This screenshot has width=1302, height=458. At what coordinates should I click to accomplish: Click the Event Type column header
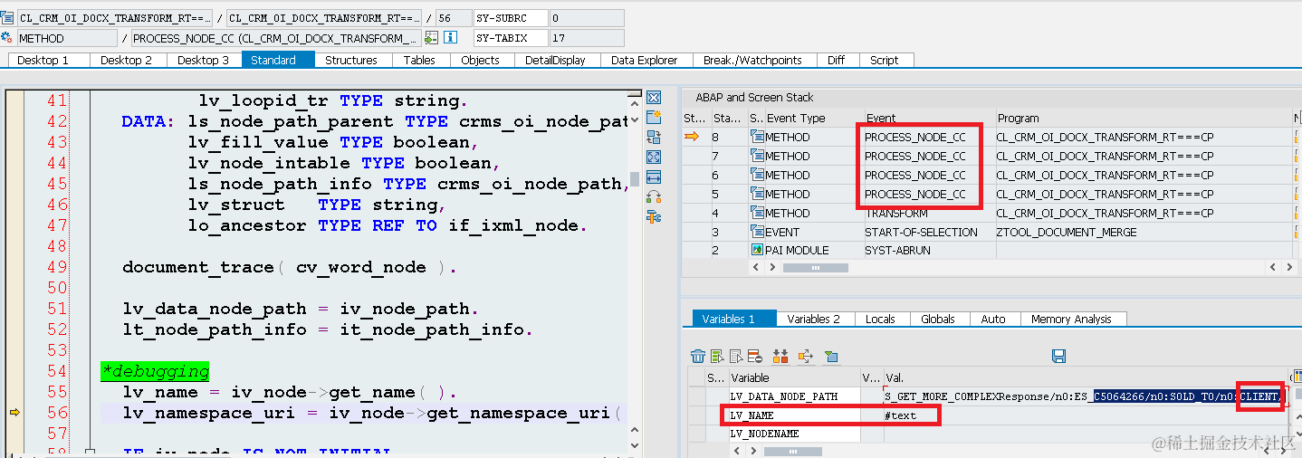pos(813,118)
